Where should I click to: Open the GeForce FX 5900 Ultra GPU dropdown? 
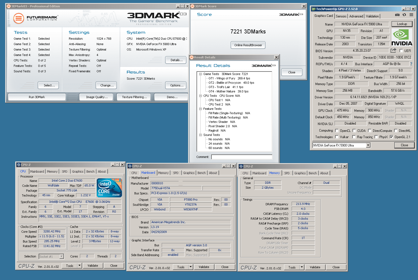(x=368, y=145)
